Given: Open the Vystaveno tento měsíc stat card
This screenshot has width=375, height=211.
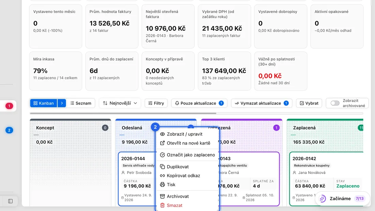Looking at the screenshot, I should (56, 26).
